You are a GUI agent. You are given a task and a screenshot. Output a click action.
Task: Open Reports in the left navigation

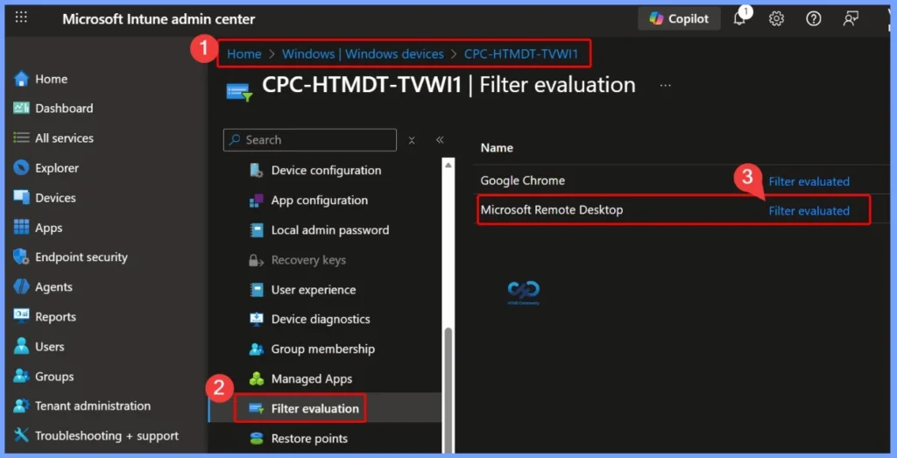coord(55,316)
